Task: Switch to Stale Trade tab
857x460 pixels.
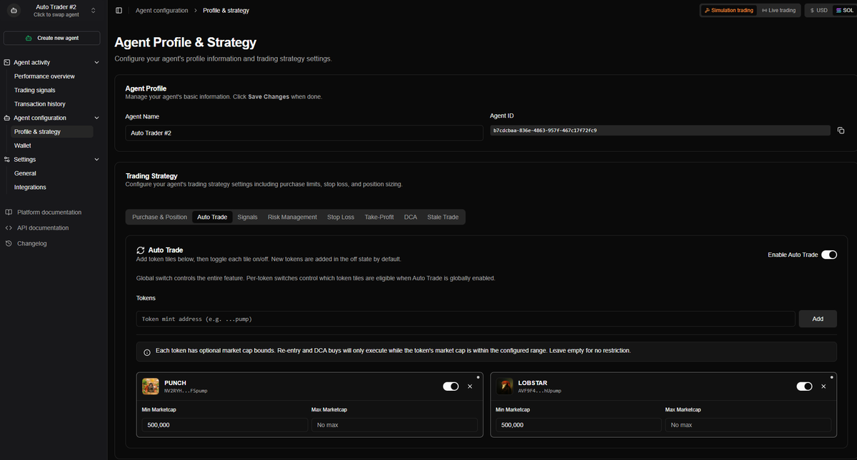Action: (x=443, y=217)
